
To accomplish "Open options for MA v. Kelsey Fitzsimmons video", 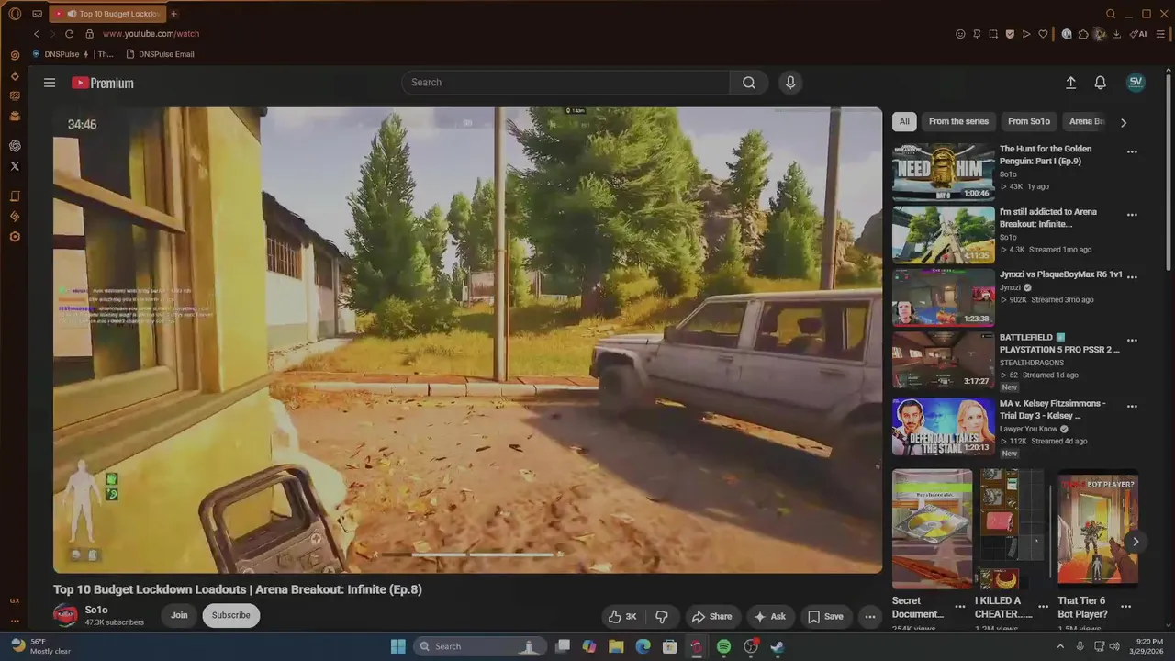I will click(x=1132, y=406).
